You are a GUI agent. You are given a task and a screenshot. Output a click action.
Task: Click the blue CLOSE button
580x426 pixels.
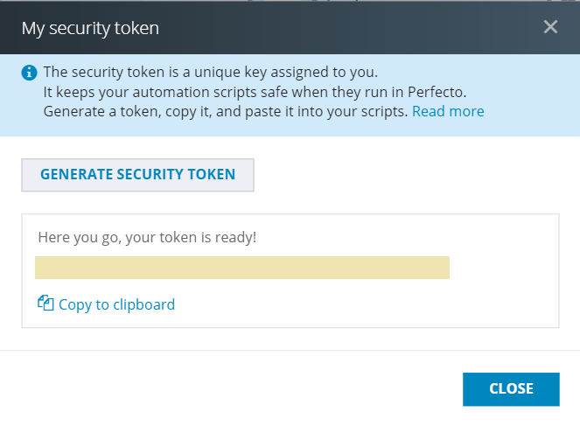pyautogui.click(x=511, y=389)
